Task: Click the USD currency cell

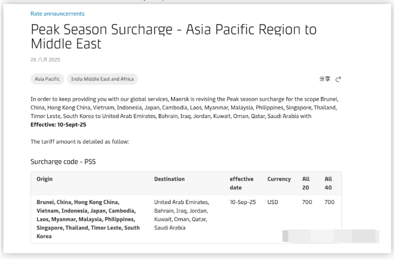Action: tap(273, 202)
